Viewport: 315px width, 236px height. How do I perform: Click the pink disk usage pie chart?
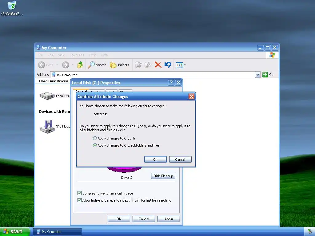tap(124, 170)
